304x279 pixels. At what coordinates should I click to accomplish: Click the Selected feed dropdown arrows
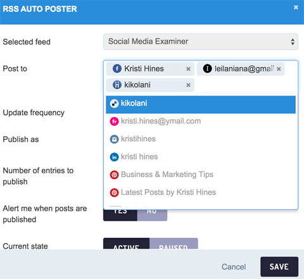(x=293, y=42)
